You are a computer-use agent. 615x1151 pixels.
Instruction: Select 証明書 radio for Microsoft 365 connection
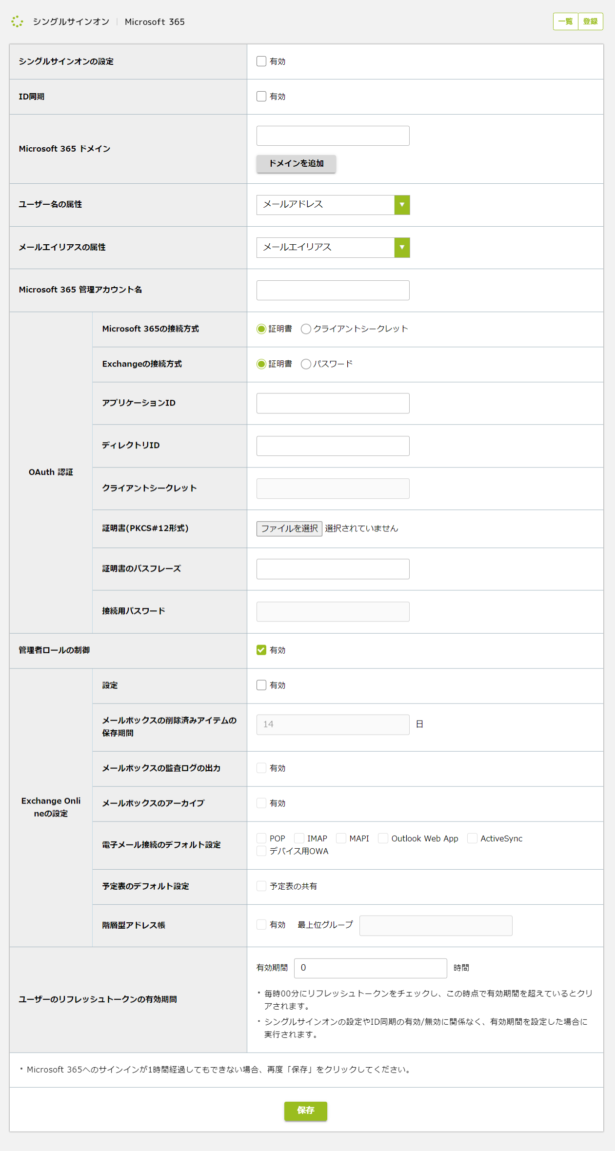click(261, 329)
